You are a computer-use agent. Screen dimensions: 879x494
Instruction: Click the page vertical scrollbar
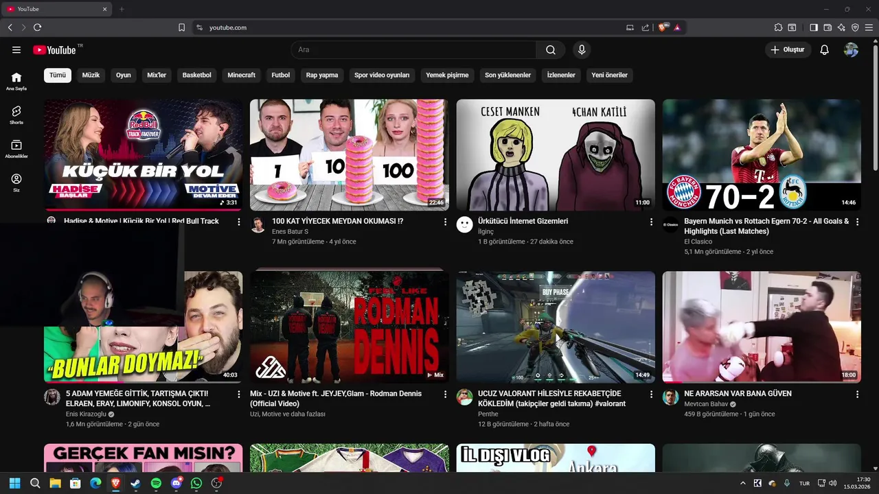pyautogui.click(x=875, y=106)
